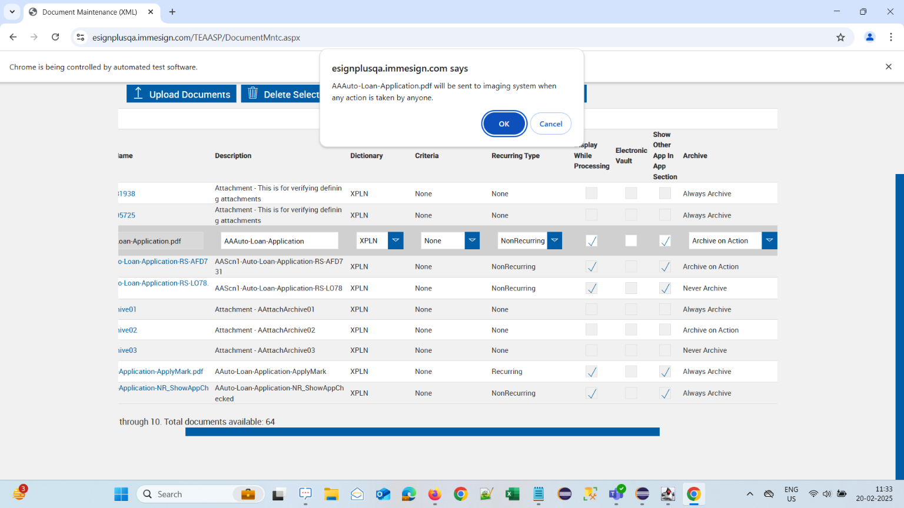
Task: Dismiss the automated test software infobar
Action: tap(888, 67)
